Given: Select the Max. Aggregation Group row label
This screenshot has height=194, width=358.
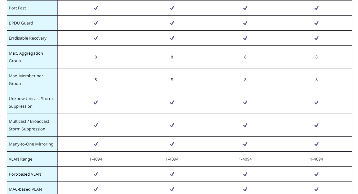Looking at the screenshot, I should (26, 57).
